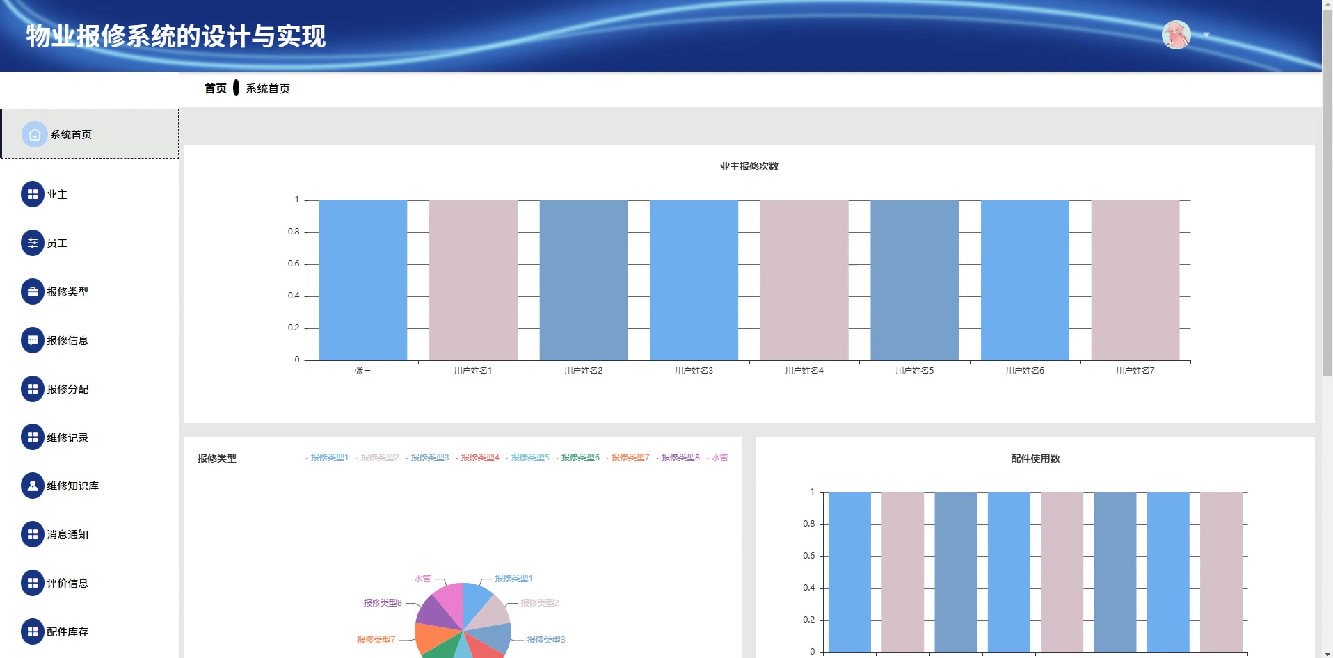Image resolution: width=1333 pixels, height=658 pixels.
Task: Click the home icon beside 系统首页 in sidebar
Action: tap(35, 134)
